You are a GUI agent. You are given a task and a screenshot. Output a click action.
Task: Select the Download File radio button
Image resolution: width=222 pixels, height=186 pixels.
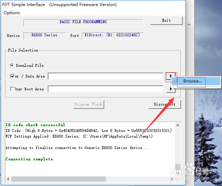[12, 65]
